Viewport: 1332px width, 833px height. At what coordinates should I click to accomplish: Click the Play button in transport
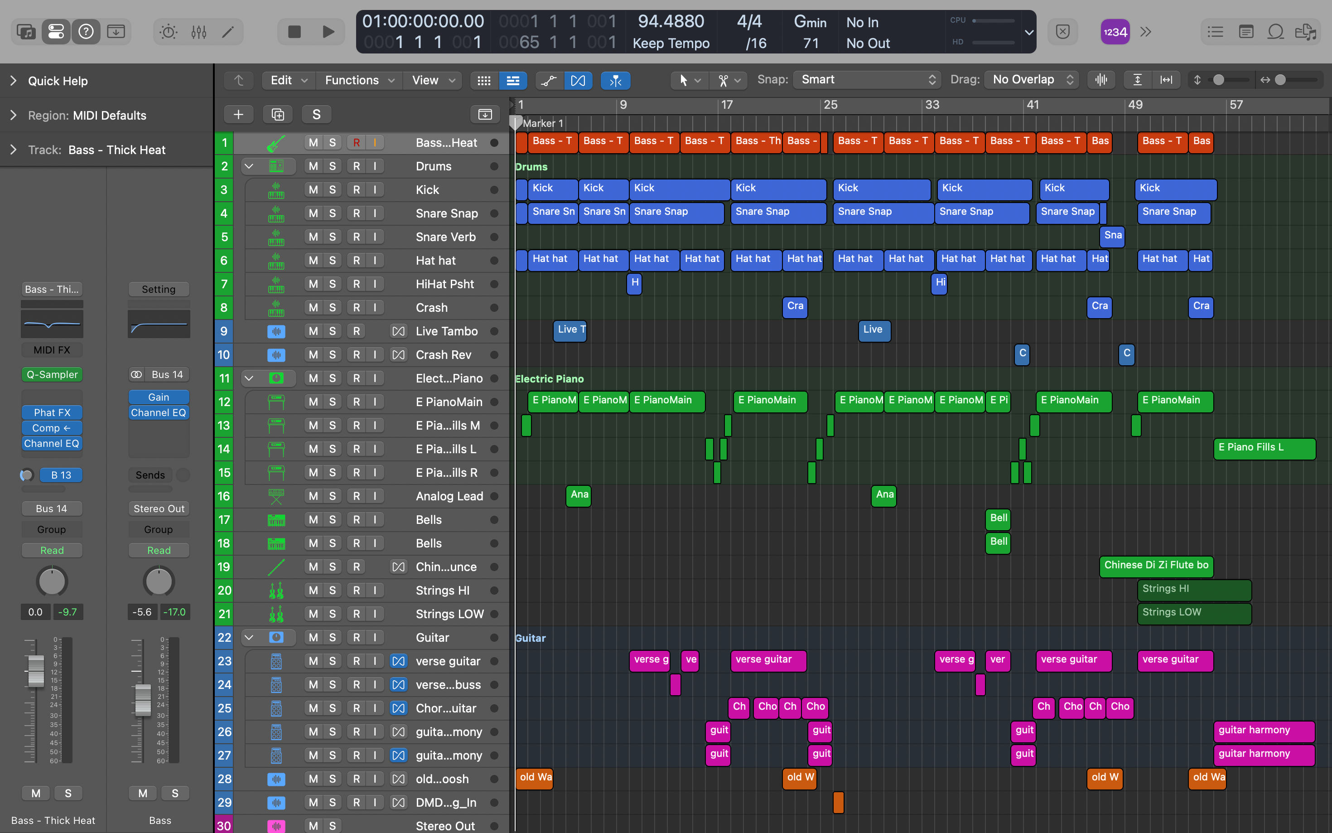click(x=328, y=32)
